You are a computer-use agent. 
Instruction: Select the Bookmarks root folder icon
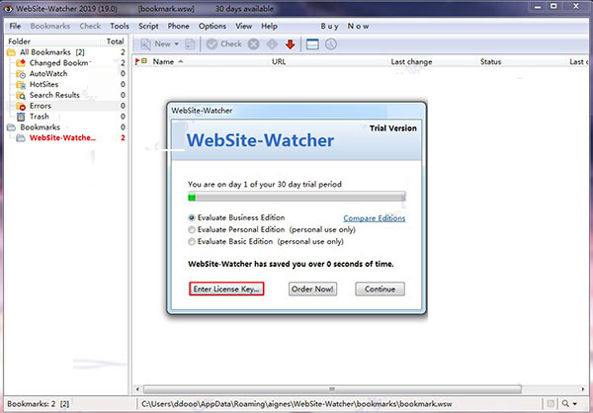tap(11, 127)
